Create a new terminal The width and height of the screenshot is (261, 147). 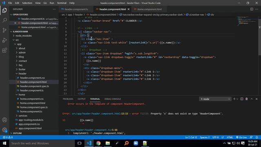pyautogui.click(x=234, y=99)
